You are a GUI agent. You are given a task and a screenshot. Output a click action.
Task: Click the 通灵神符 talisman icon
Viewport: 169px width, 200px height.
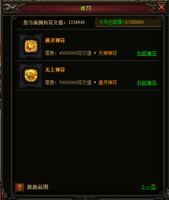click(31, 46)
